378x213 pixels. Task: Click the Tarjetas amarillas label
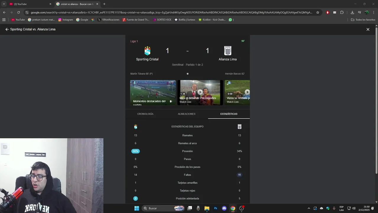pos(188,183)
